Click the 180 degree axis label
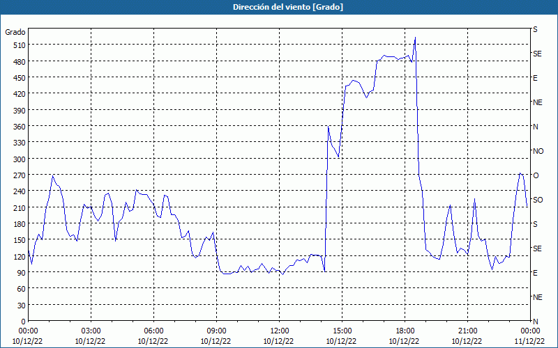Image resolution: width=558 pixels, height=348 pixels. click(x=20, y=224)
